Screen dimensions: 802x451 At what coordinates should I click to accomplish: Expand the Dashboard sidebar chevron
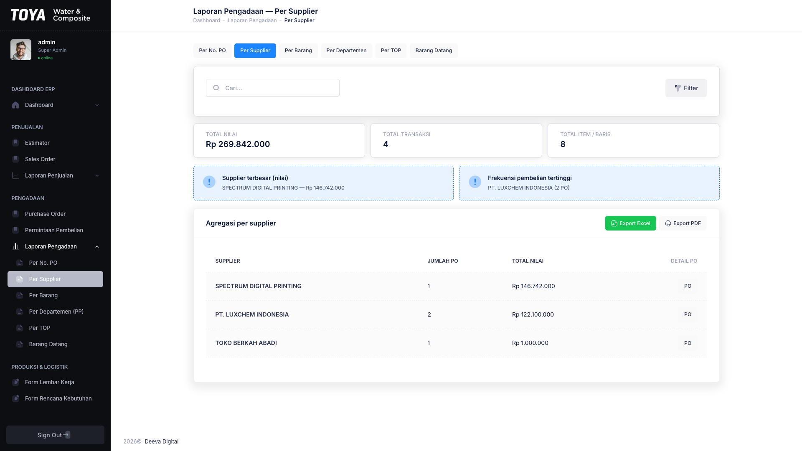pyautogui.click(x=97, y=105)
